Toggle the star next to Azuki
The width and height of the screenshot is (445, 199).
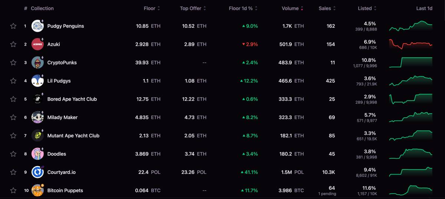pos(13,44)
